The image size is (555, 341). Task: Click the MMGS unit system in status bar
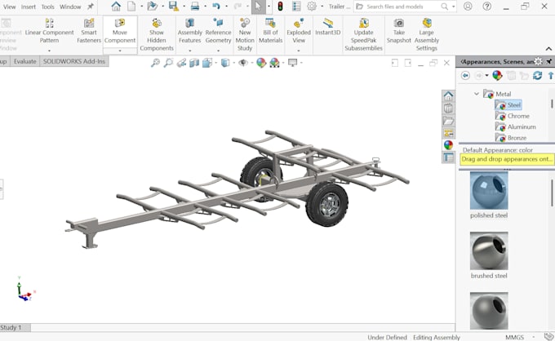pos(514,338)
